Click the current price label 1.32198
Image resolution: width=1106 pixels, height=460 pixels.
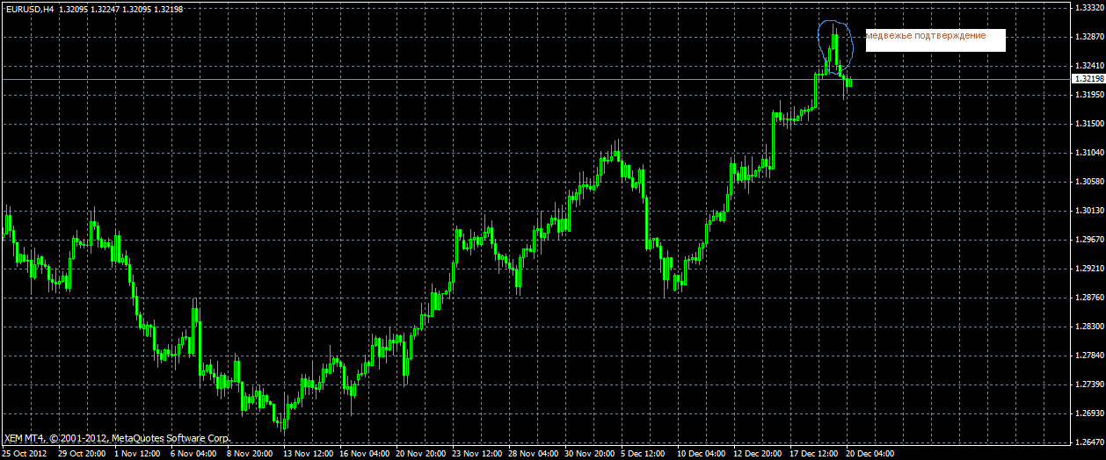click(x=1088, y=79)
